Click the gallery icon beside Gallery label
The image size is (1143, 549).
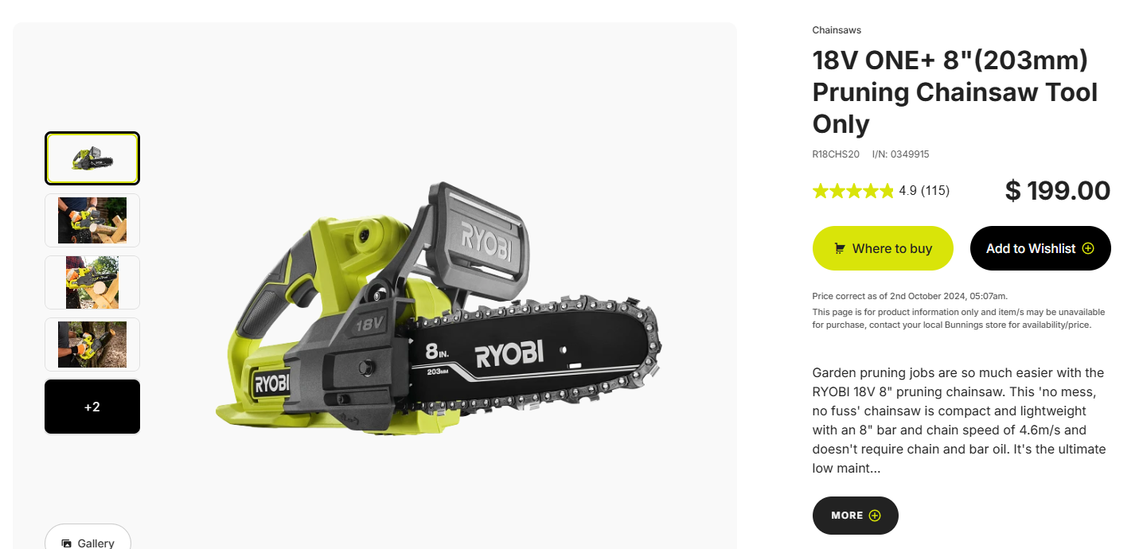pyautogui.click(x=66, y=543)
